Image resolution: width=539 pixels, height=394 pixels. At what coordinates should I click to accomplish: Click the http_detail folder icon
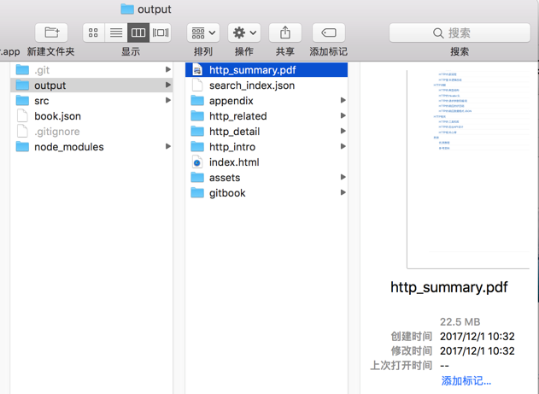pos(197,132)
